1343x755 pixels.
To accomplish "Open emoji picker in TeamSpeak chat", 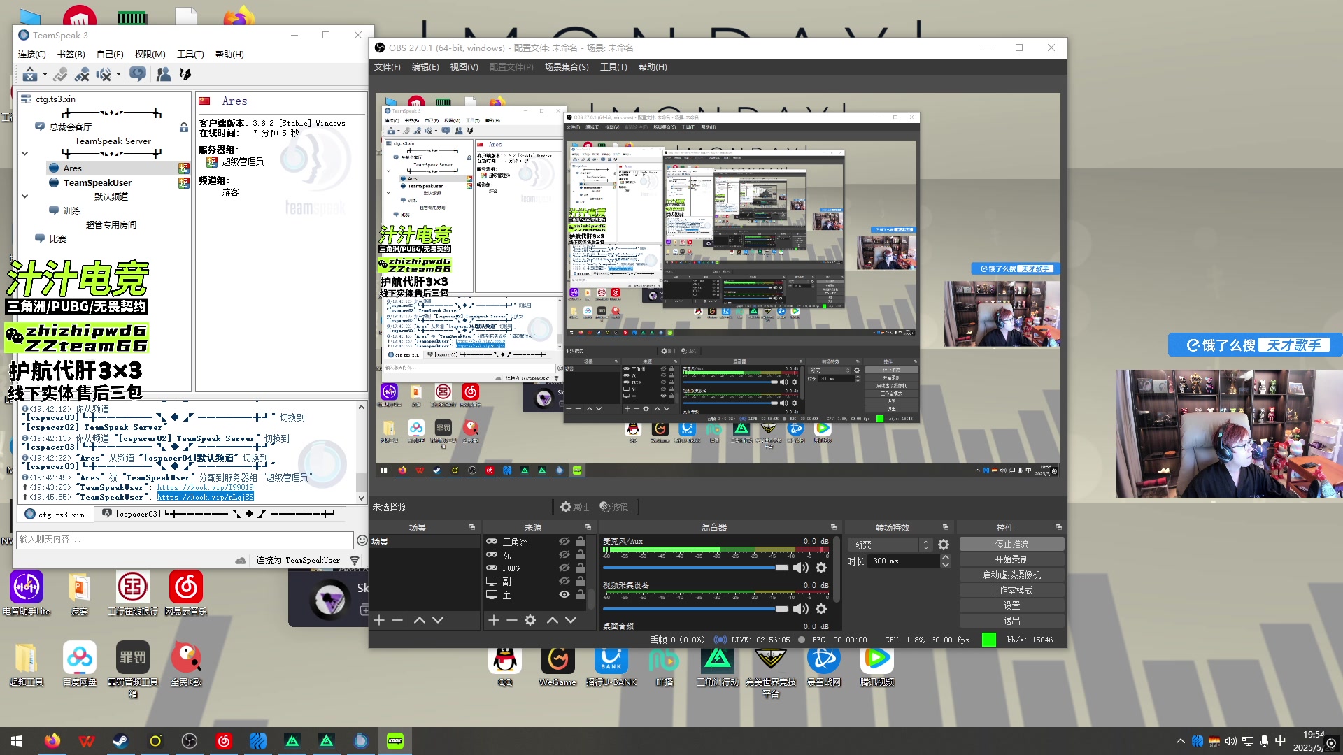I will coord(362,540).
